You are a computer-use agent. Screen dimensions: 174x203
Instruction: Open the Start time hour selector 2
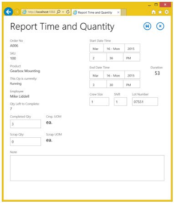pos(98,57)
